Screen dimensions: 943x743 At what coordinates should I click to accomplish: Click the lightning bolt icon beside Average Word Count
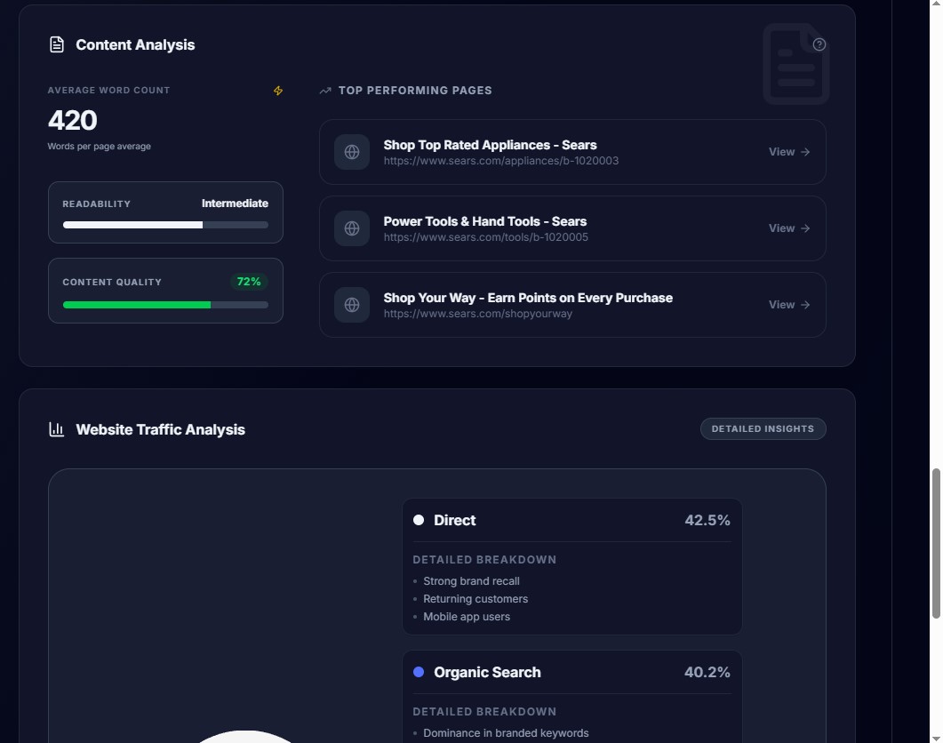click(x=278, y=91)
